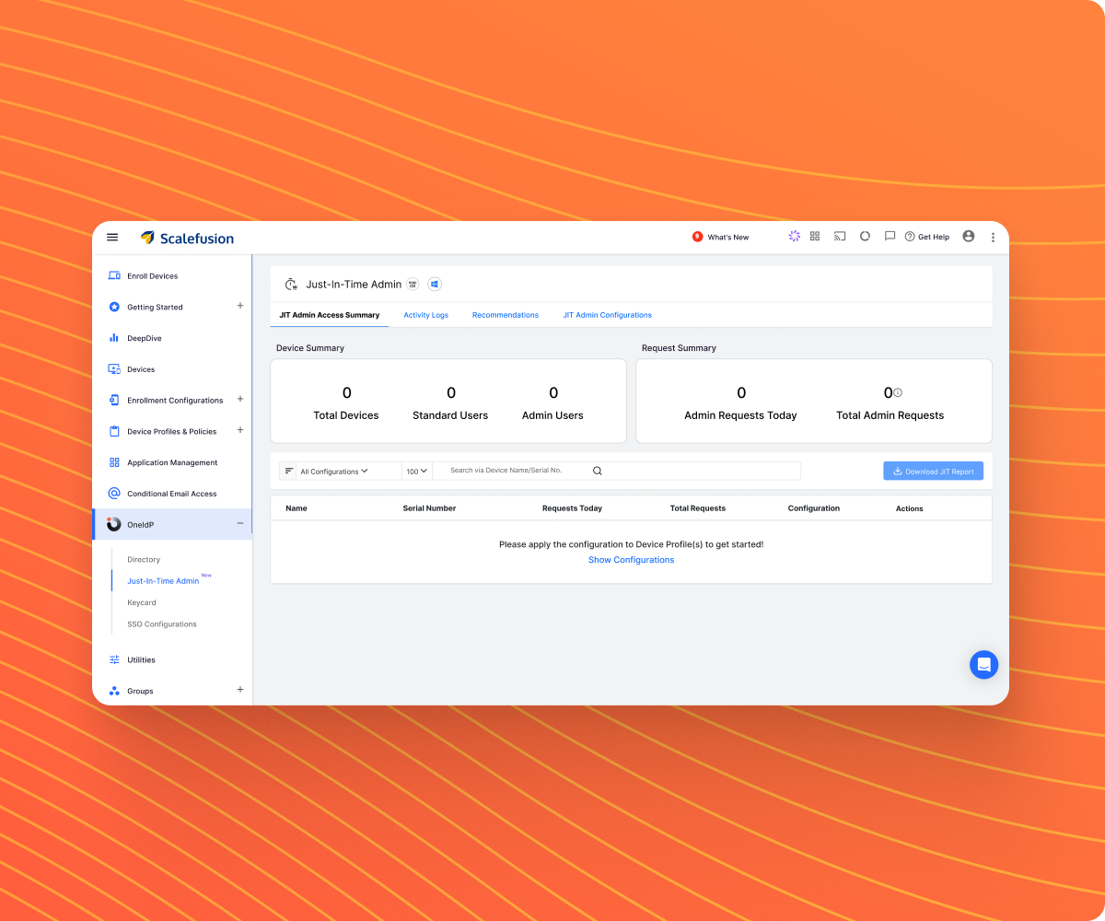Viewport: 1105px width, 921px height.
Task: Open the Devices section from the sidebar
Action: (143, 368)
